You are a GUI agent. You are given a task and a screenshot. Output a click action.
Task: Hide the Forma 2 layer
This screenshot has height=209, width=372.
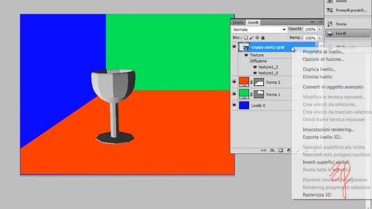click(x=234, y=82)
